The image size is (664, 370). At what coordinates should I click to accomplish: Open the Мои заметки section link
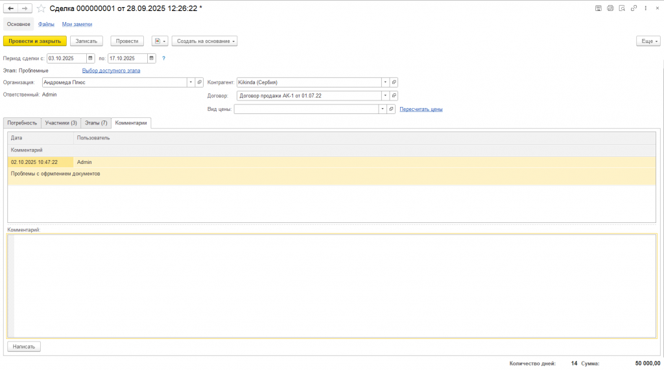click(x=77, y=24)
